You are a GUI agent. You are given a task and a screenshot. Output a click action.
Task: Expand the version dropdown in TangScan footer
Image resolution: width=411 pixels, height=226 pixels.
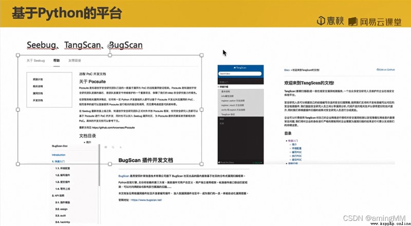tap(257, 162)
